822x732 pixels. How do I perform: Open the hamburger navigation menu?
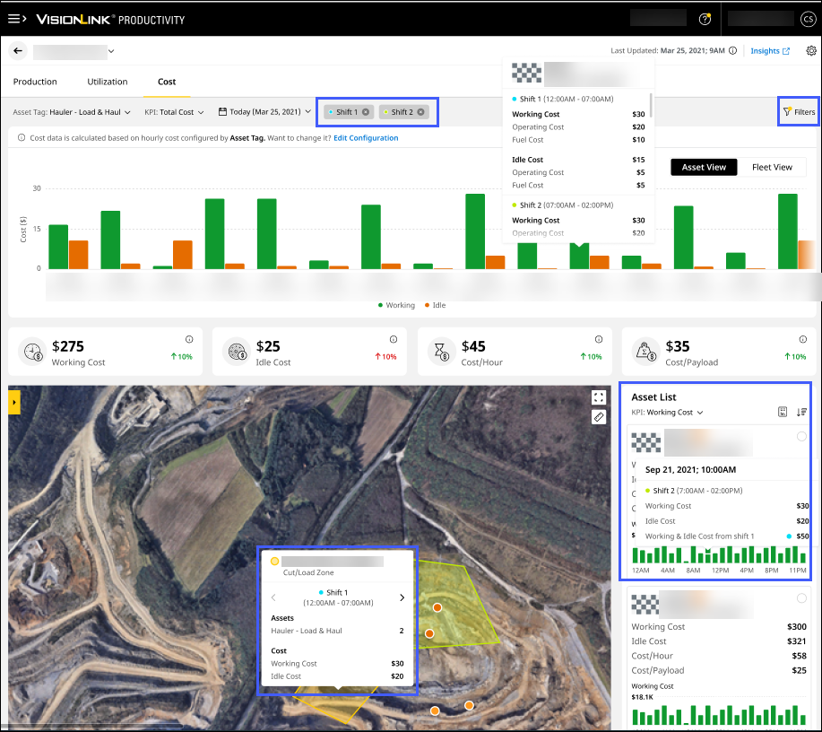(19, 19)
